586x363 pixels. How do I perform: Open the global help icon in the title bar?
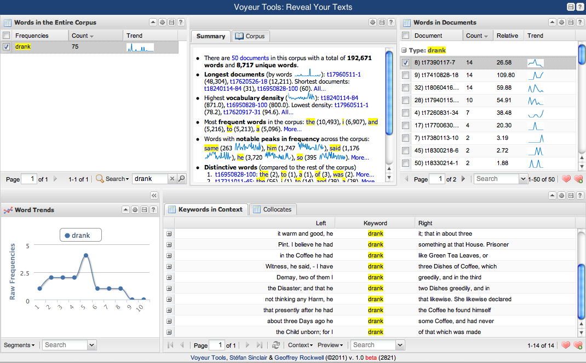click(580, 7)
